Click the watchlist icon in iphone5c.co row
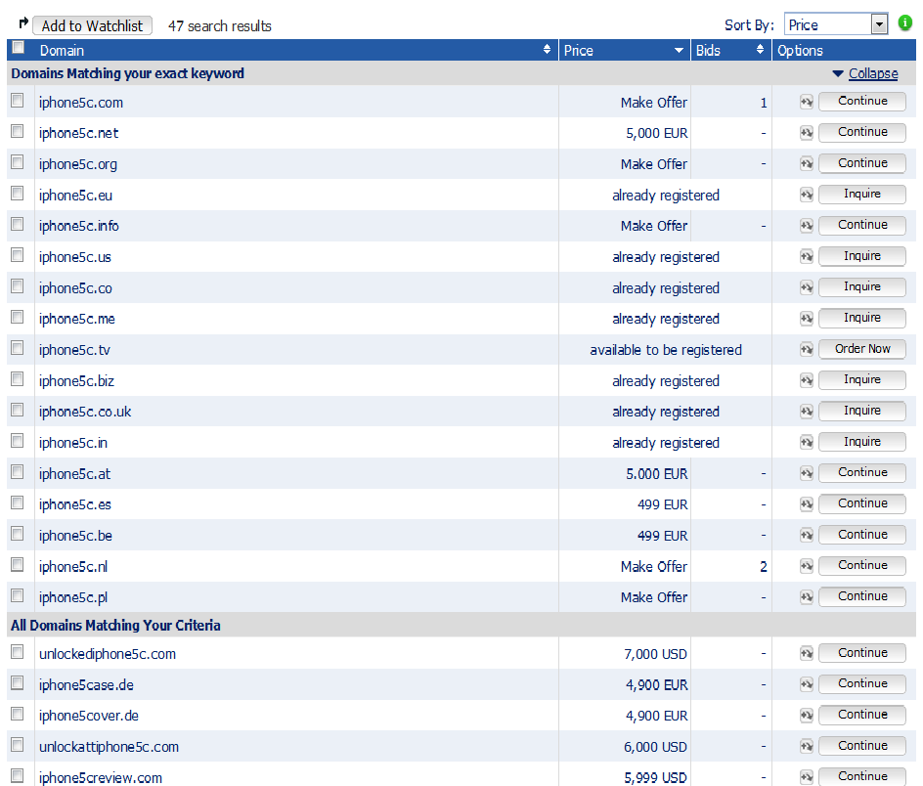 tap(807, 287)
